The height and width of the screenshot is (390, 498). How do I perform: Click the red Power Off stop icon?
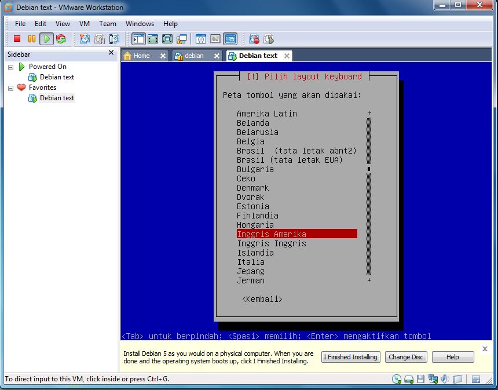point(17,39)
